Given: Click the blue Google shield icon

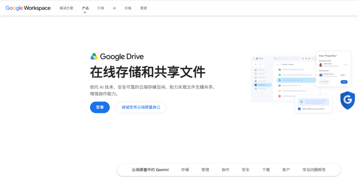Looking at the screenshot, I should coord(348,100).
